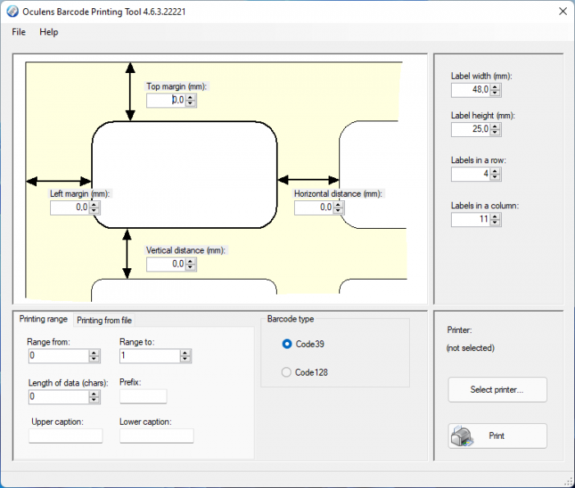
Task: Increase the Horizontal distance spinner value
Action: [339, 204]
